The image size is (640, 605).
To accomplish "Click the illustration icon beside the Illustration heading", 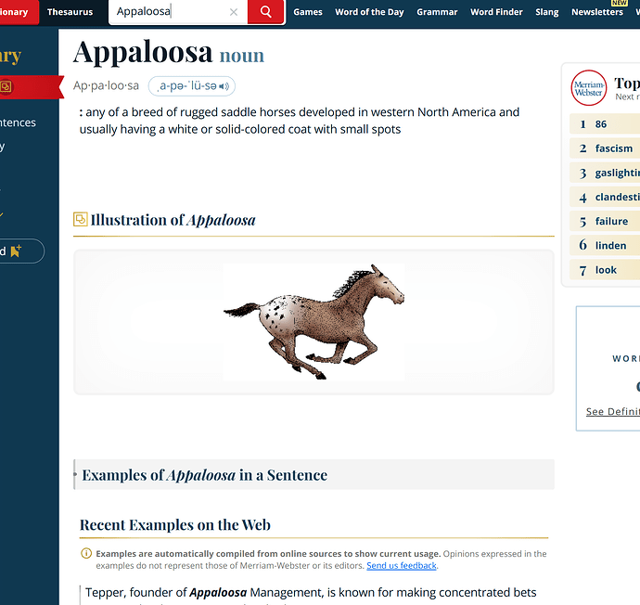I will pyautogui.click(x=81, y=219).
